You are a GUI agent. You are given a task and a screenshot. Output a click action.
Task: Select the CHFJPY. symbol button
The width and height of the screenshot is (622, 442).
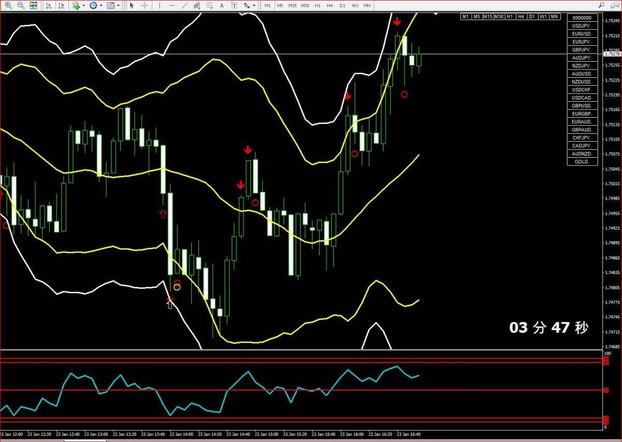pos(582,138)
